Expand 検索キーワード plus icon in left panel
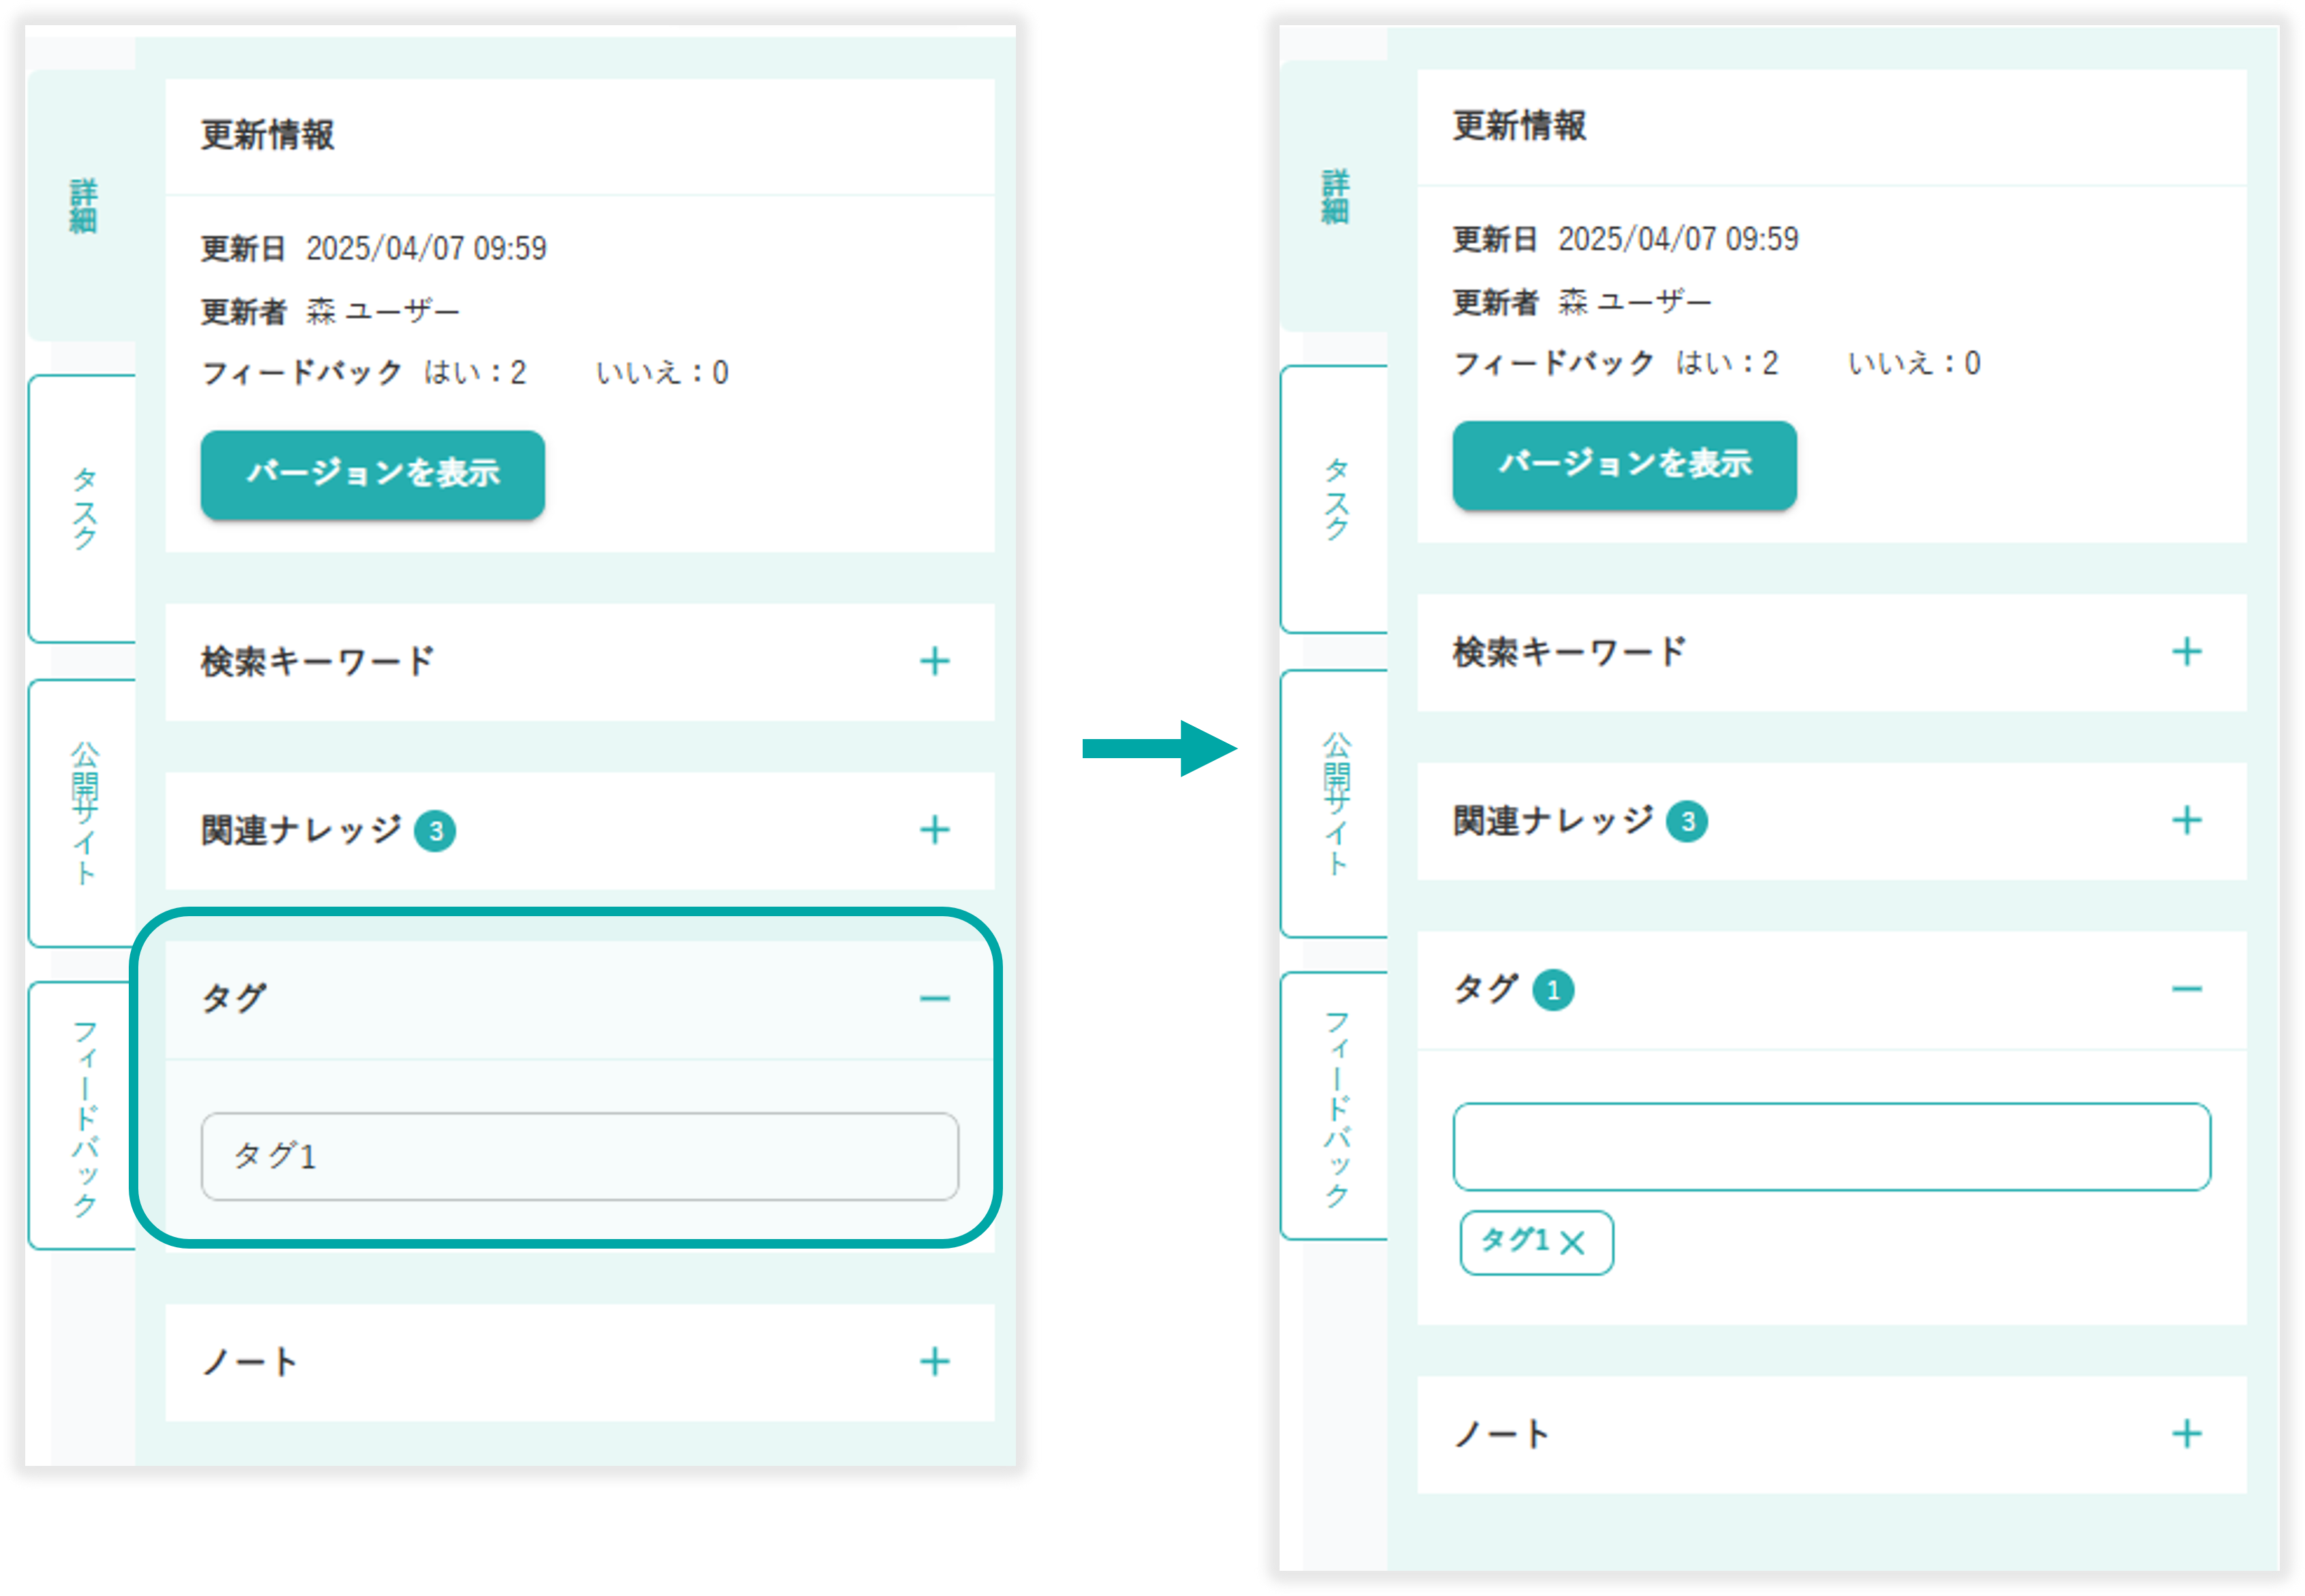 [x=934, y=661]
